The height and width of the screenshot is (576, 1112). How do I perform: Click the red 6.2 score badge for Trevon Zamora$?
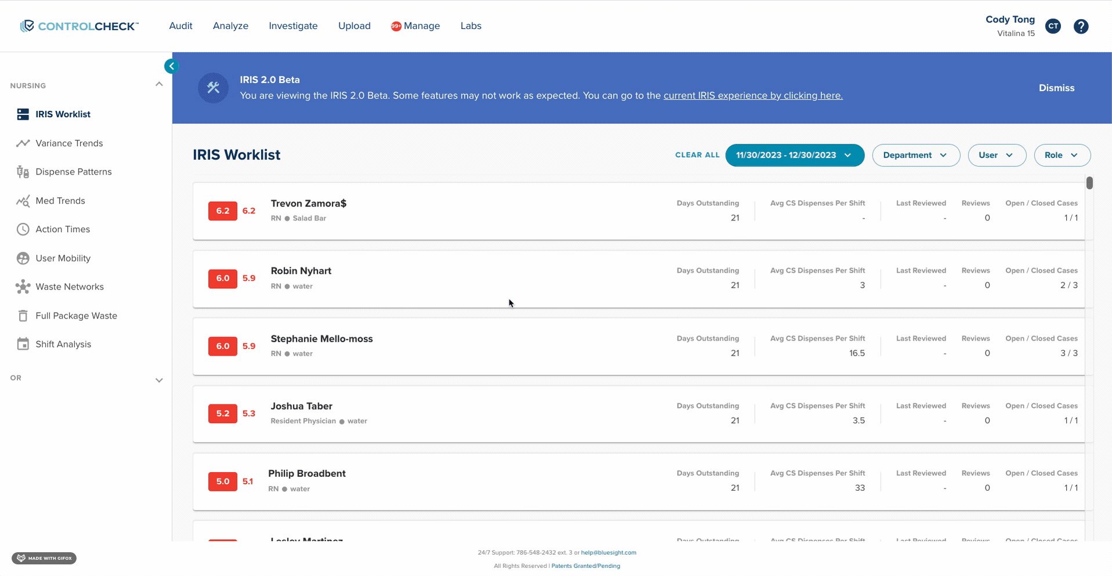pos(223,211)
